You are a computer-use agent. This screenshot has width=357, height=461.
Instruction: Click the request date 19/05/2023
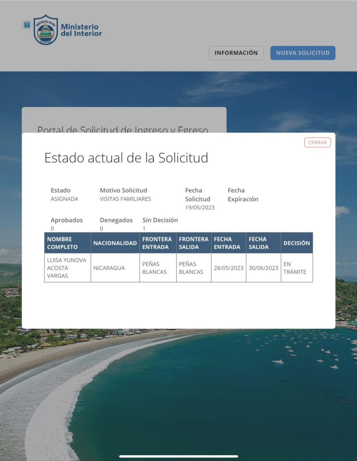coord(200,207)
